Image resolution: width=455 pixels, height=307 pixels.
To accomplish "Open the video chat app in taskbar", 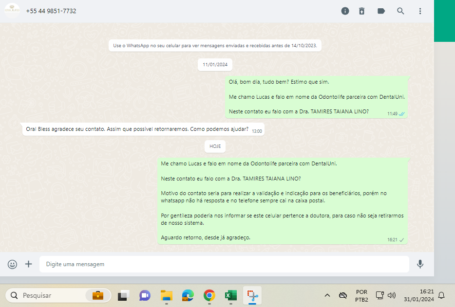I will [x=145, y=295].
